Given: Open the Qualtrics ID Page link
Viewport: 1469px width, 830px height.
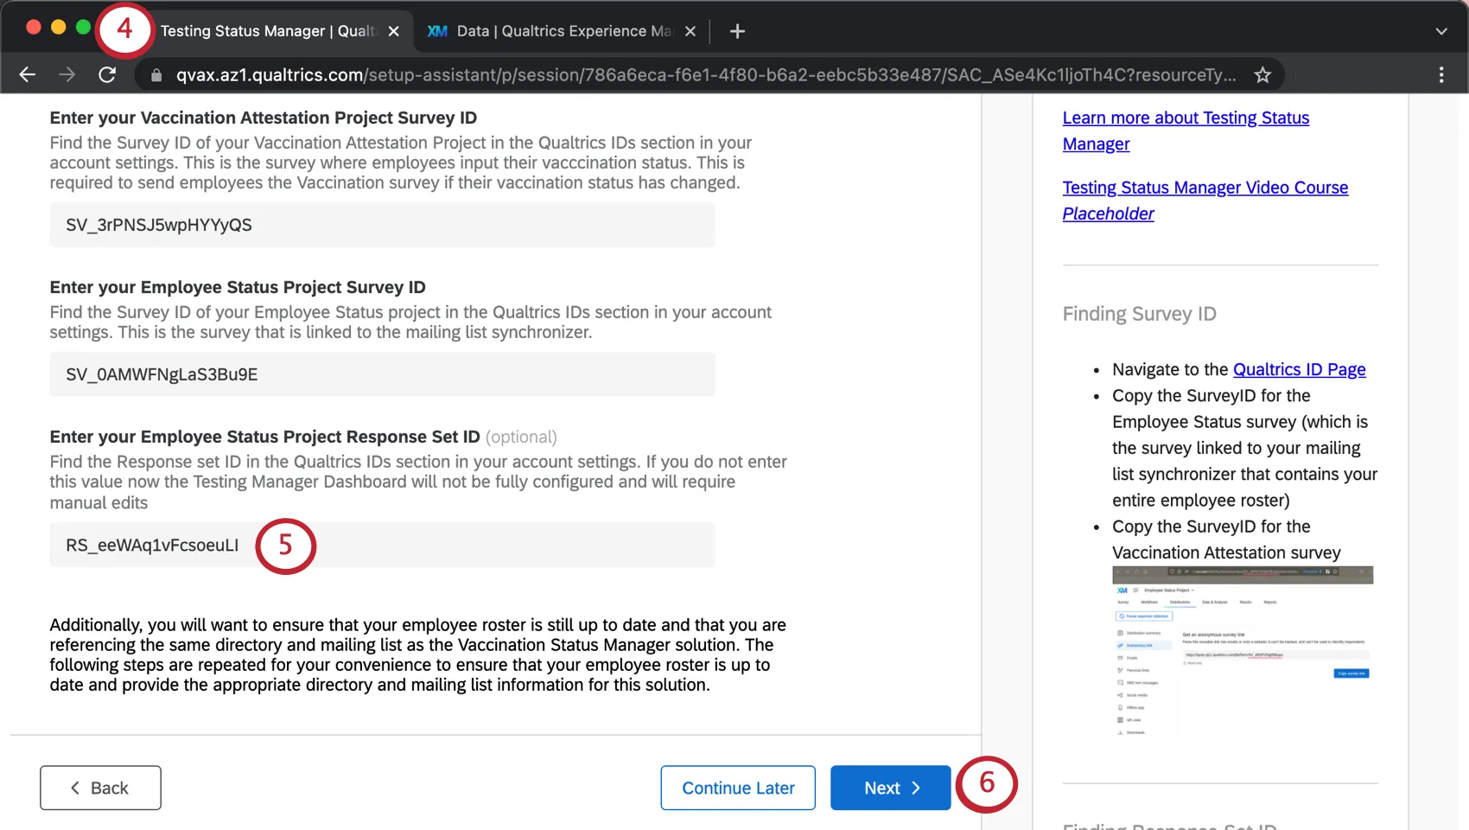Looking at the screenshot, I should point(1300,369).
